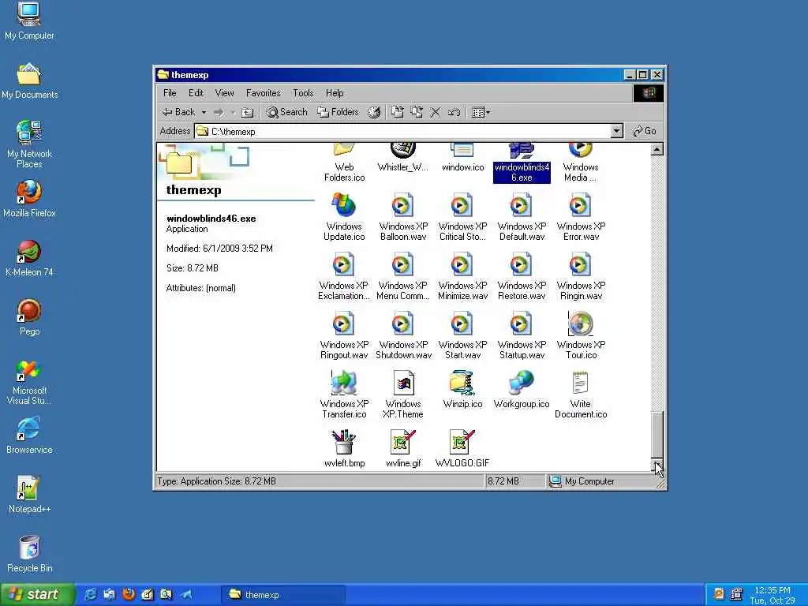Open the Tools menu
Screen dimensions: 808x606
point(303,93)
